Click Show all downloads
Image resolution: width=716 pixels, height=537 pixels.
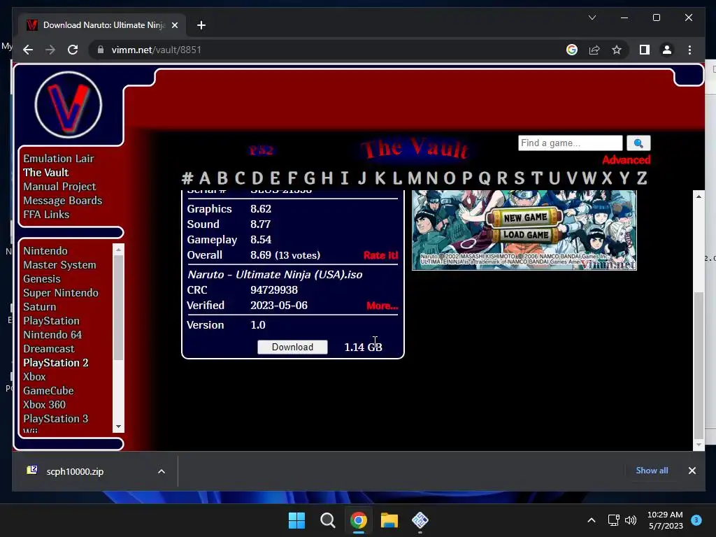pos(652,471)
